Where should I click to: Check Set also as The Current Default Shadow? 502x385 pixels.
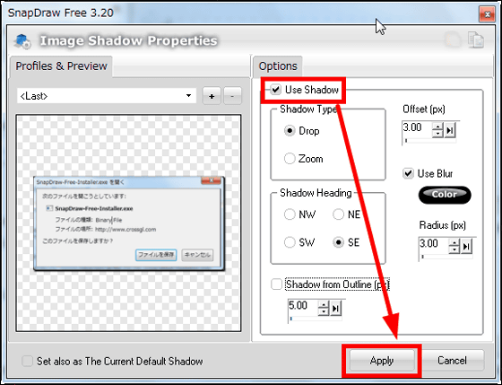(x=27, y=361)
